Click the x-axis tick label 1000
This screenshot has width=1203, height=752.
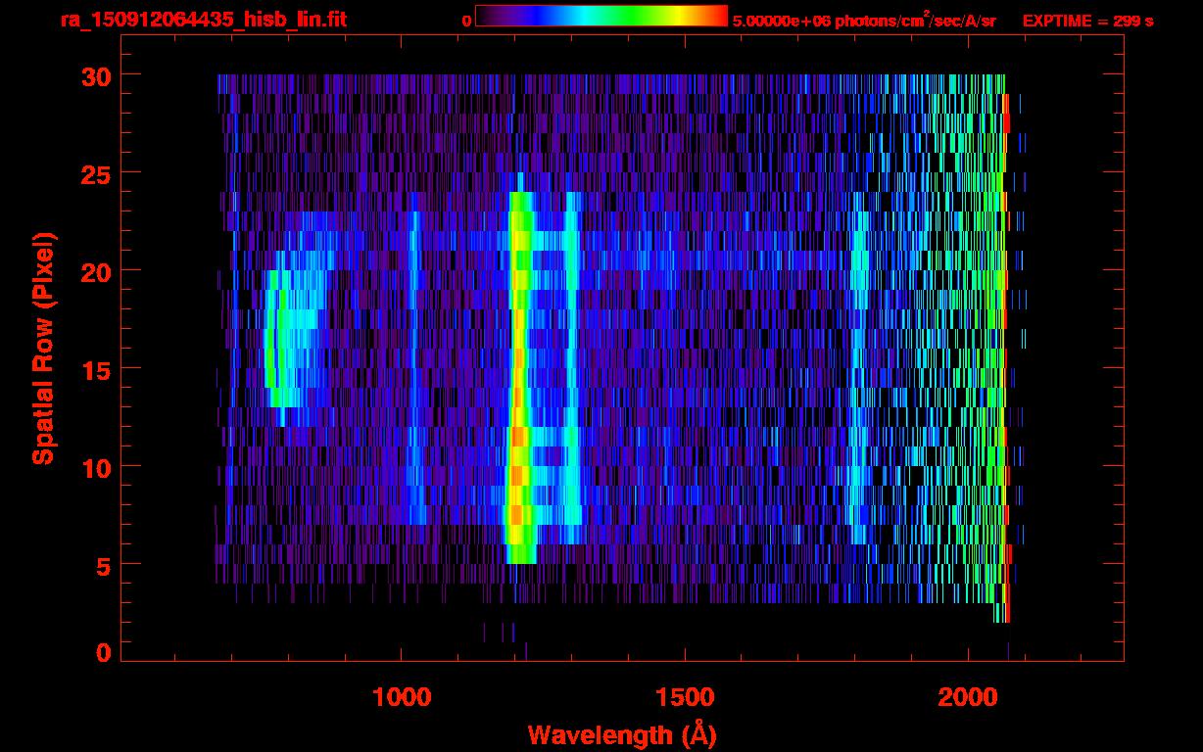pyautogui.click(x=402, y=697)
